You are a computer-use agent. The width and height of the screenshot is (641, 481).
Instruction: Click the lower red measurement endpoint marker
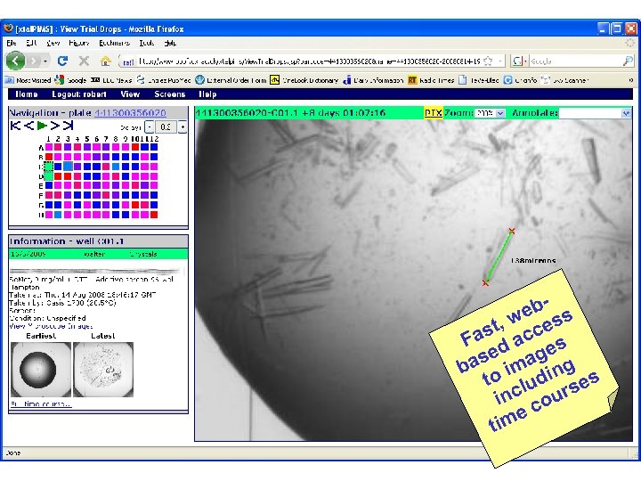pos(485,282)
